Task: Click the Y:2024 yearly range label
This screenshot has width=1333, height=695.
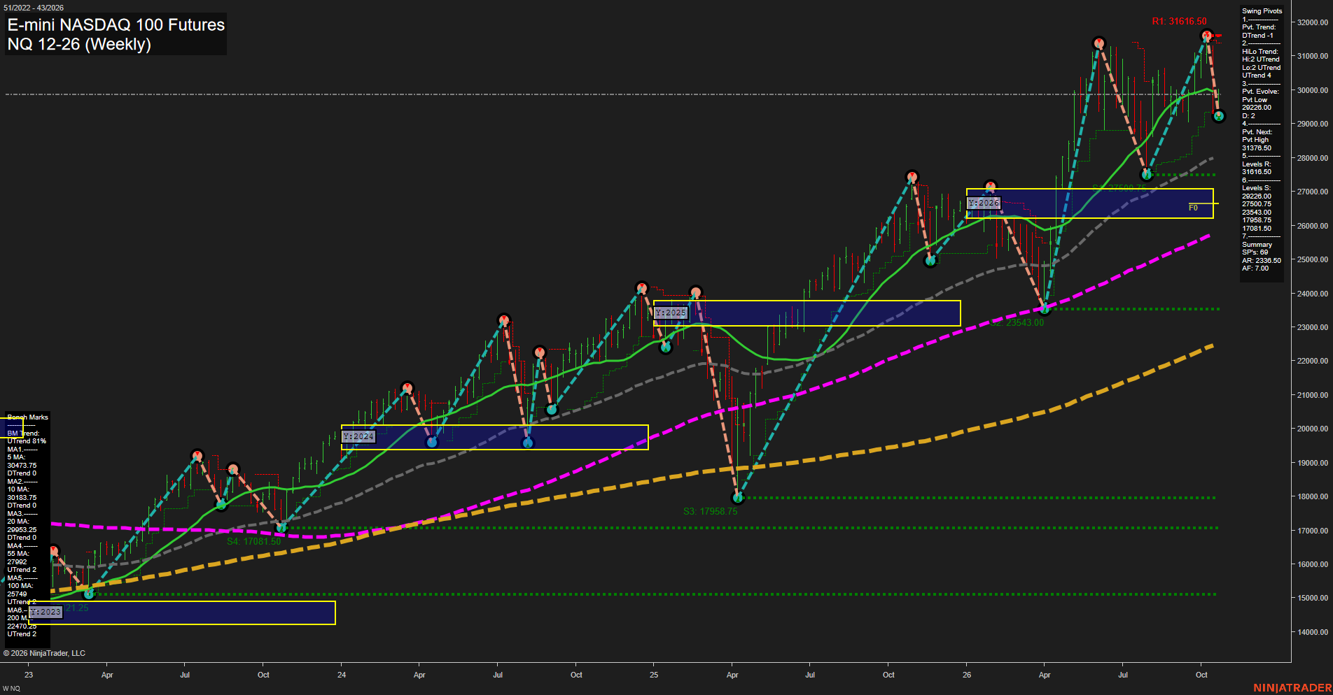Action: click(x=358, y=436)
